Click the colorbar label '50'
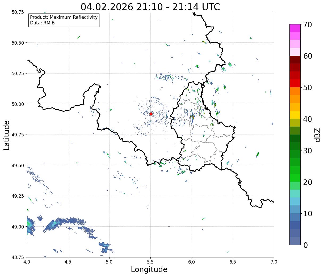 coord(308,88)
